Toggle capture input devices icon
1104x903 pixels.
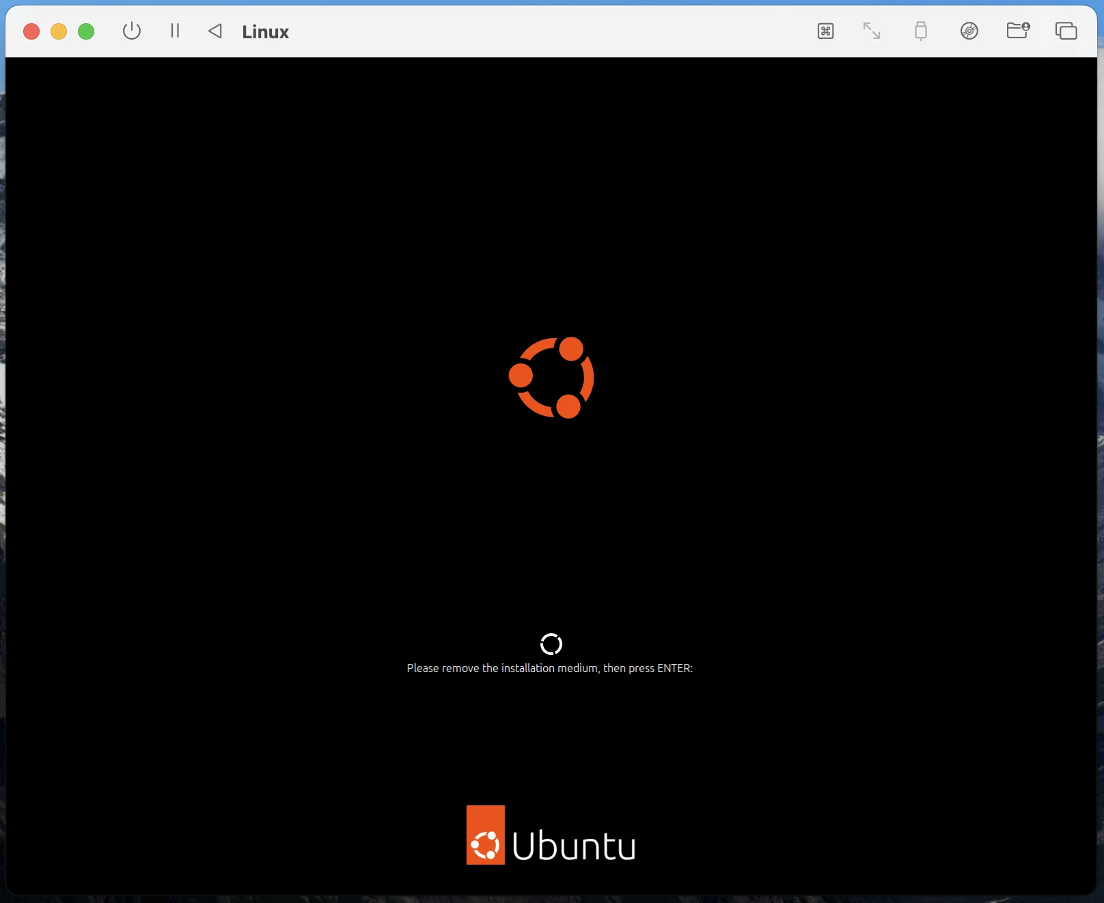point(825,31)
